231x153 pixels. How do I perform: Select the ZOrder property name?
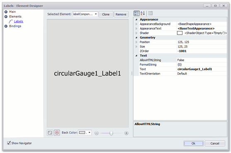coord(144,51)
